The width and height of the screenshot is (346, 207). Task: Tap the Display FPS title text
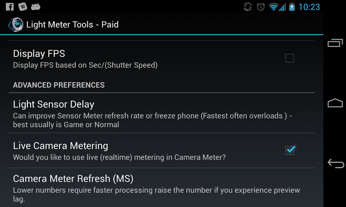pyautogui.click(x=39, y=54)
